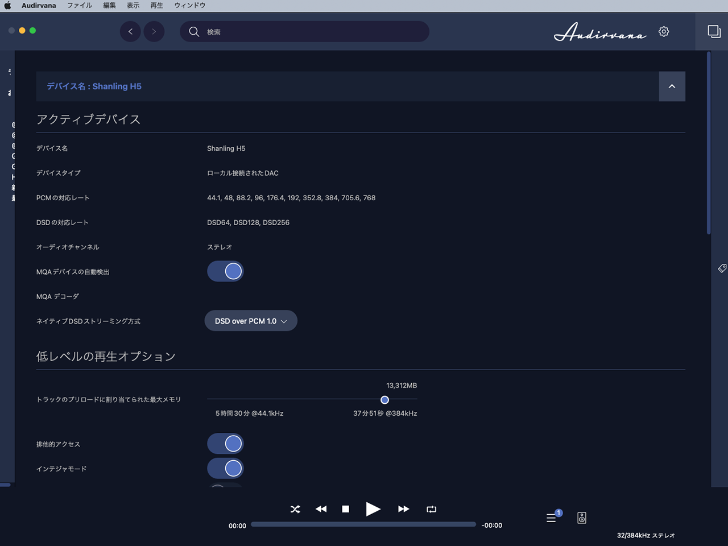The width and height of the screenshot is (728, 546).
Task: Skip to the next track
Action: click(403, 509)
